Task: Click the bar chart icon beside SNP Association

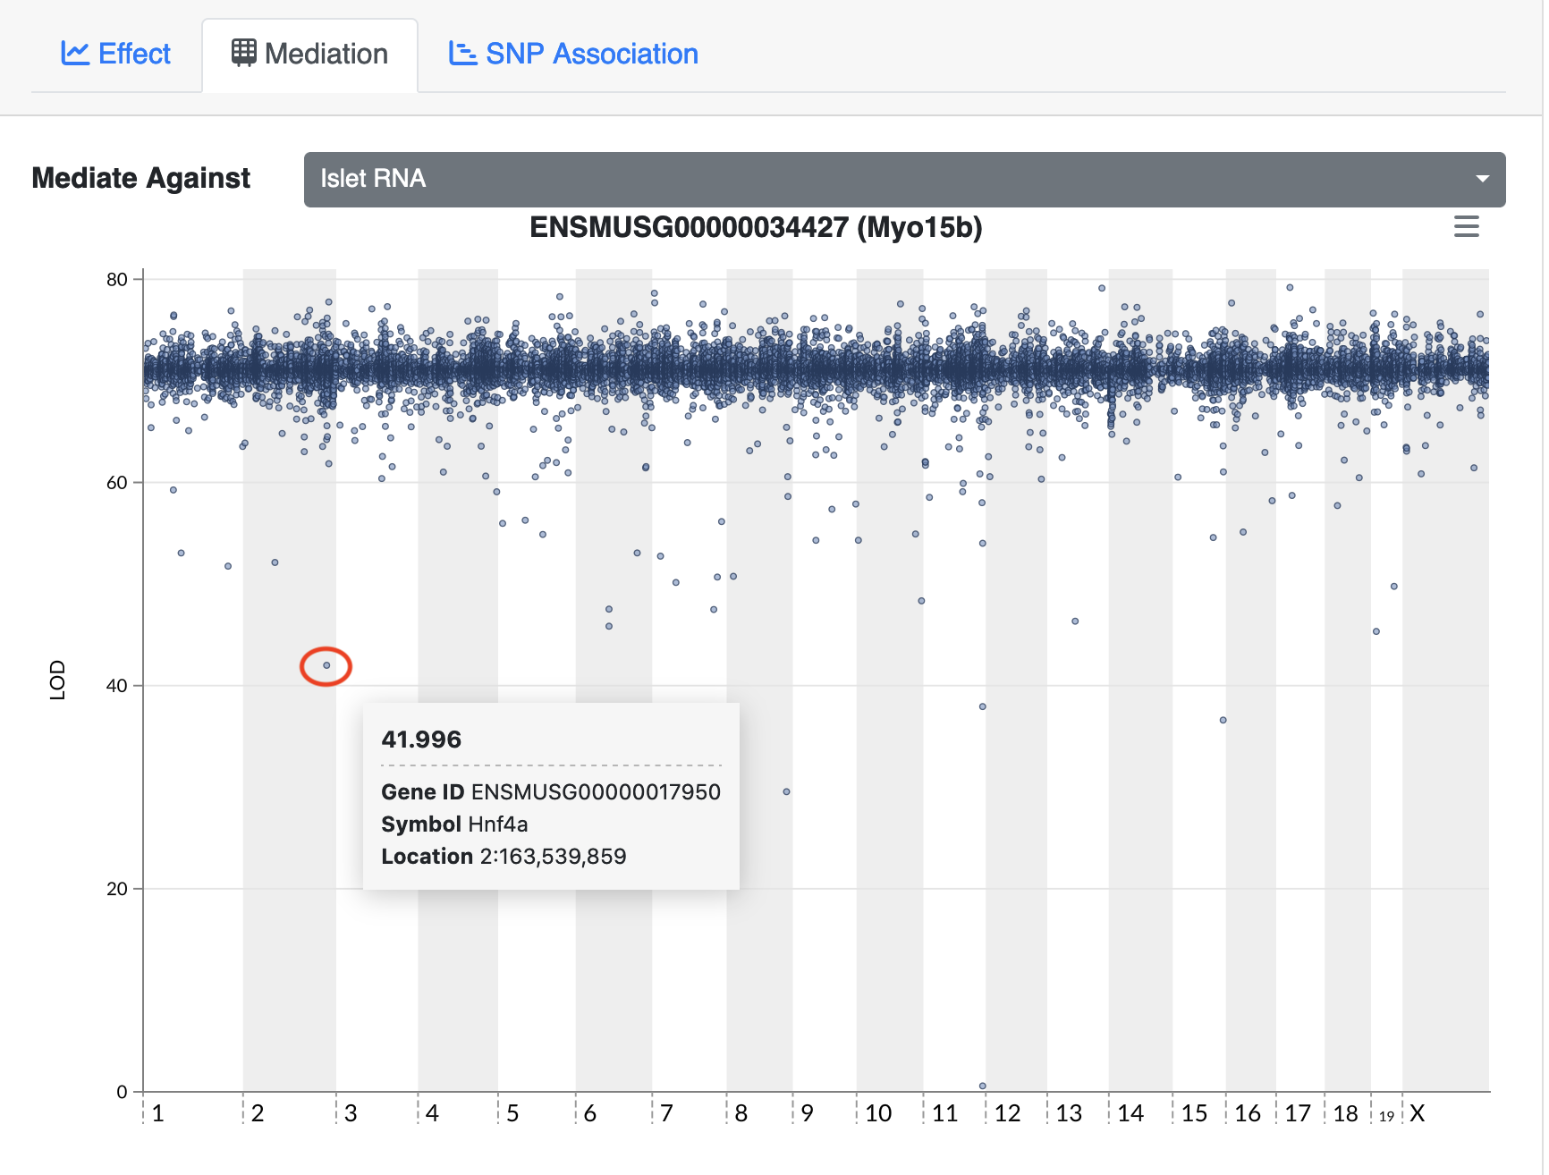Action: [461, 54]
